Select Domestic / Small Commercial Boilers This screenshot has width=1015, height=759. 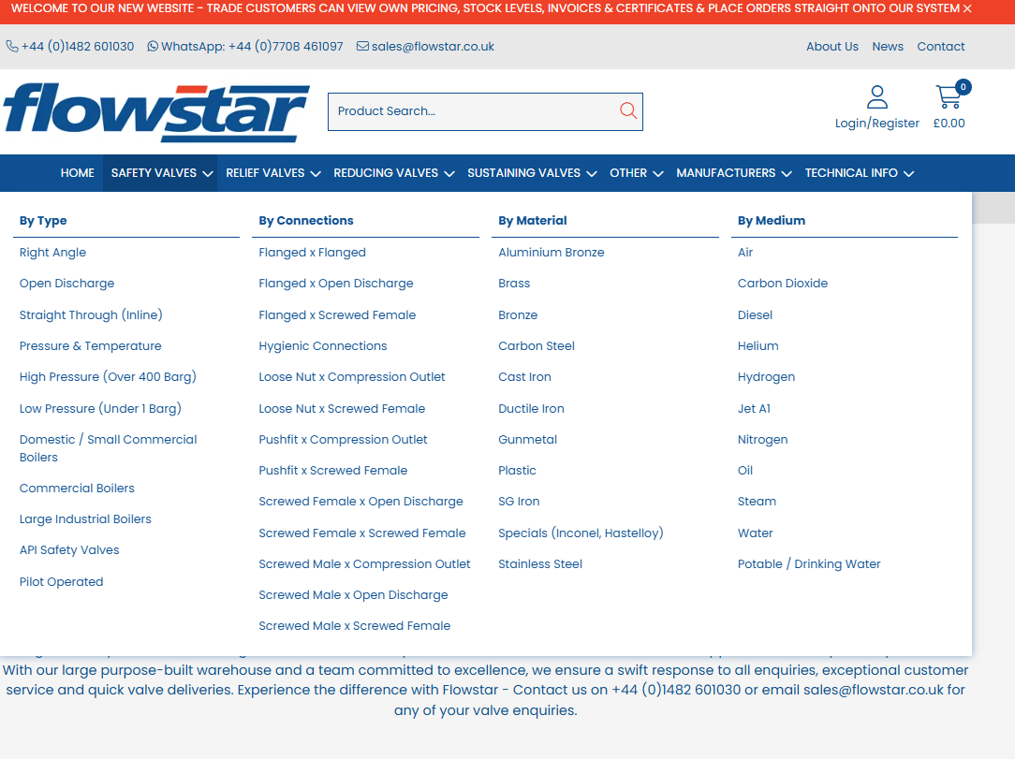[x=108, y=448]
